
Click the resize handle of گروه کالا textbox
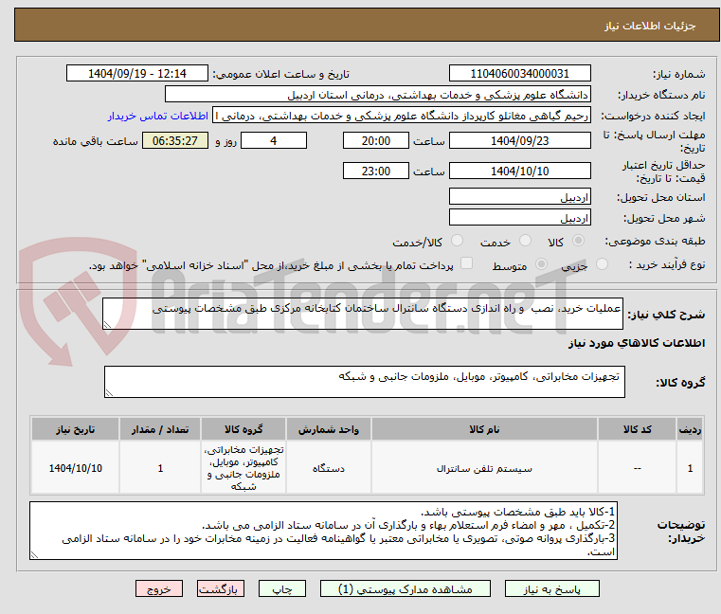click(109, 393)
